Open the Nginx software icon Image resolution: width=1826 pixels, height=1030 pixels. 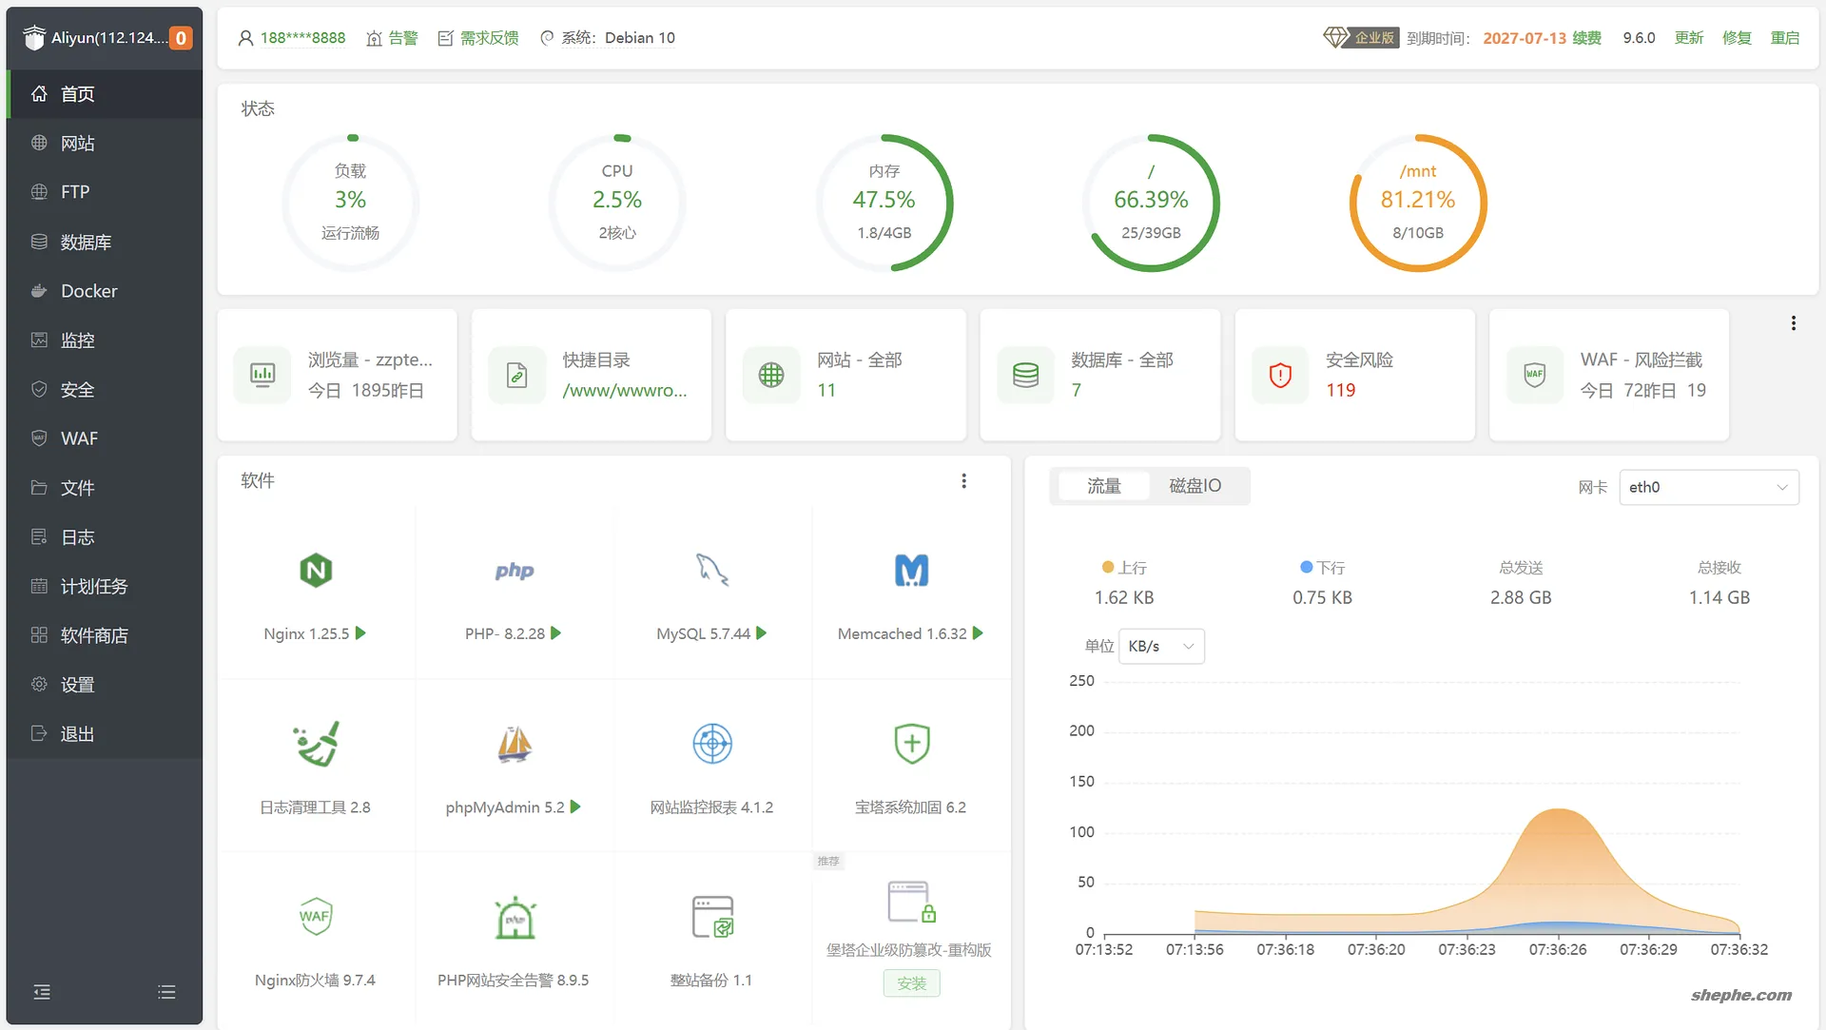[316, 571]
